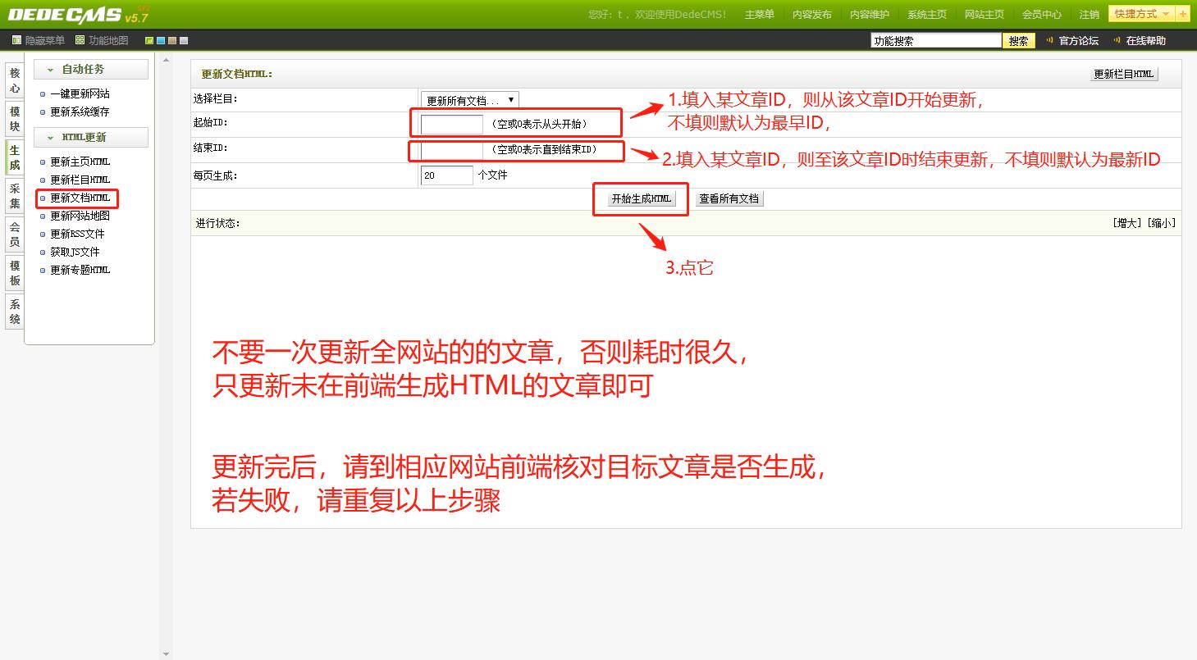Click 更新系统缓存 in sidebar

[80, 112]
